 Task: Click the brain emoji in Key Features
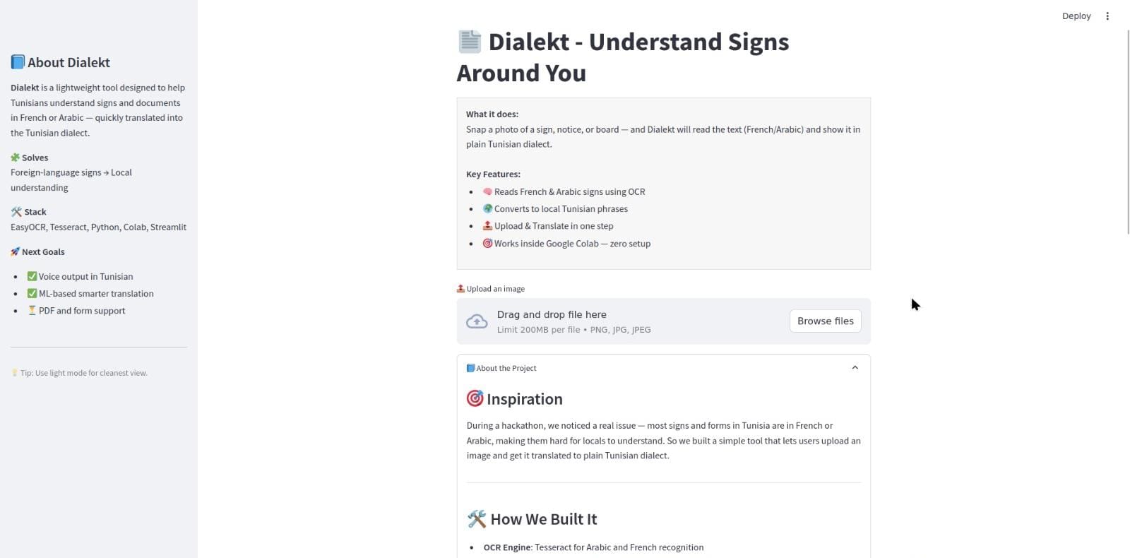pos(487,191)
